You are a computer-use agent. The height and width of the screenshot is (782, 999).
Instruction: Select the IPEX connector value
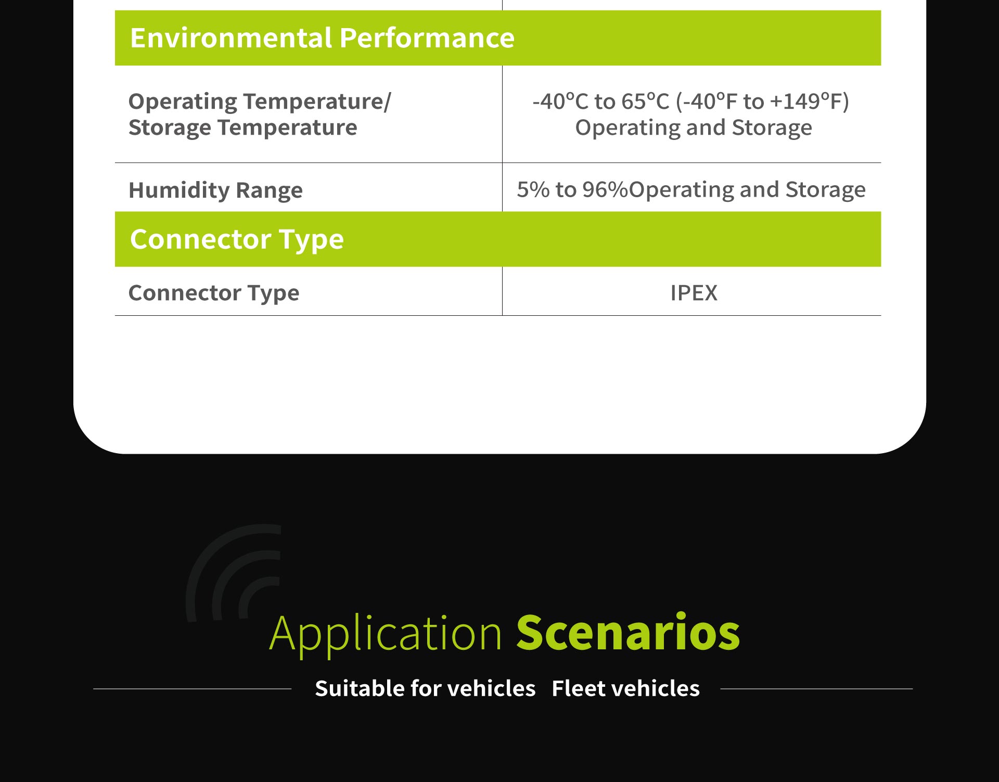694,293
